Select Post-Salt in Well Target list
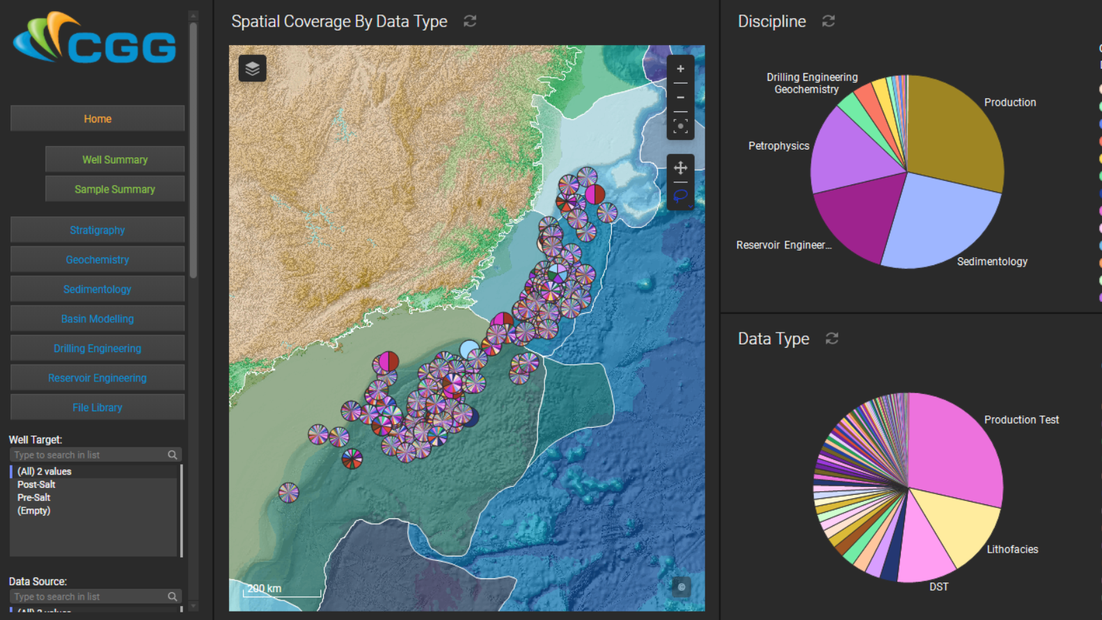This screenshot has width=1102, height=620. point(36,485)
